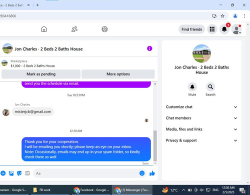This screenshot has height=195, width=250.
Task: Bookmark this page star icon
Action: (222, 16)
